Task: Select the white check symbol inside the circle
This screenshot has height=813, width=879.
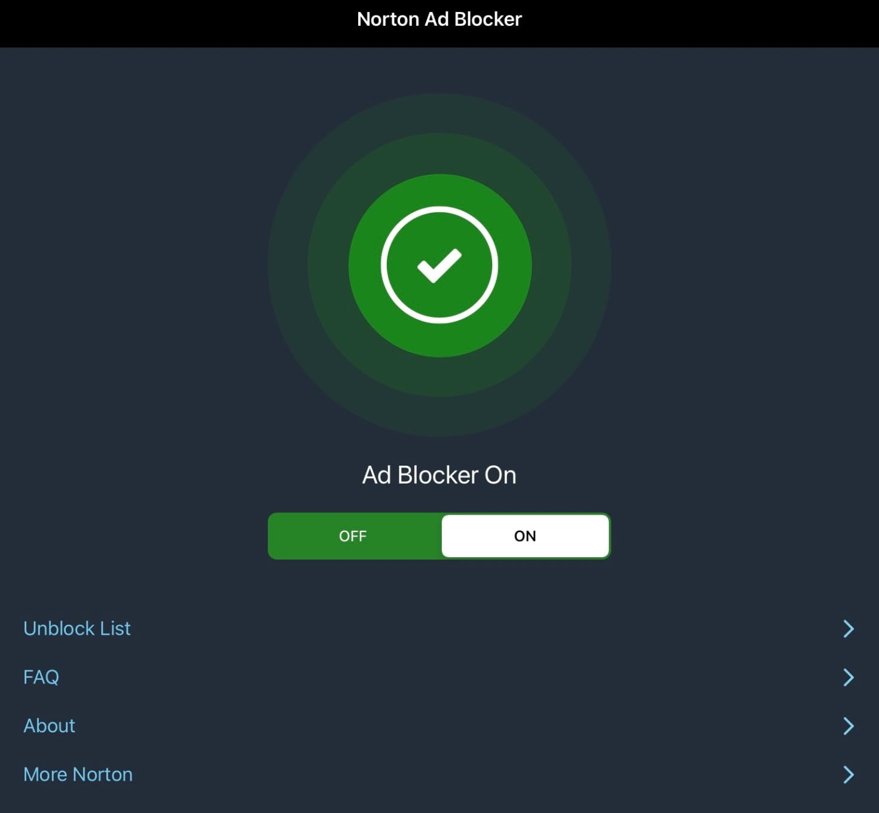Action: (x=439, y=267)
